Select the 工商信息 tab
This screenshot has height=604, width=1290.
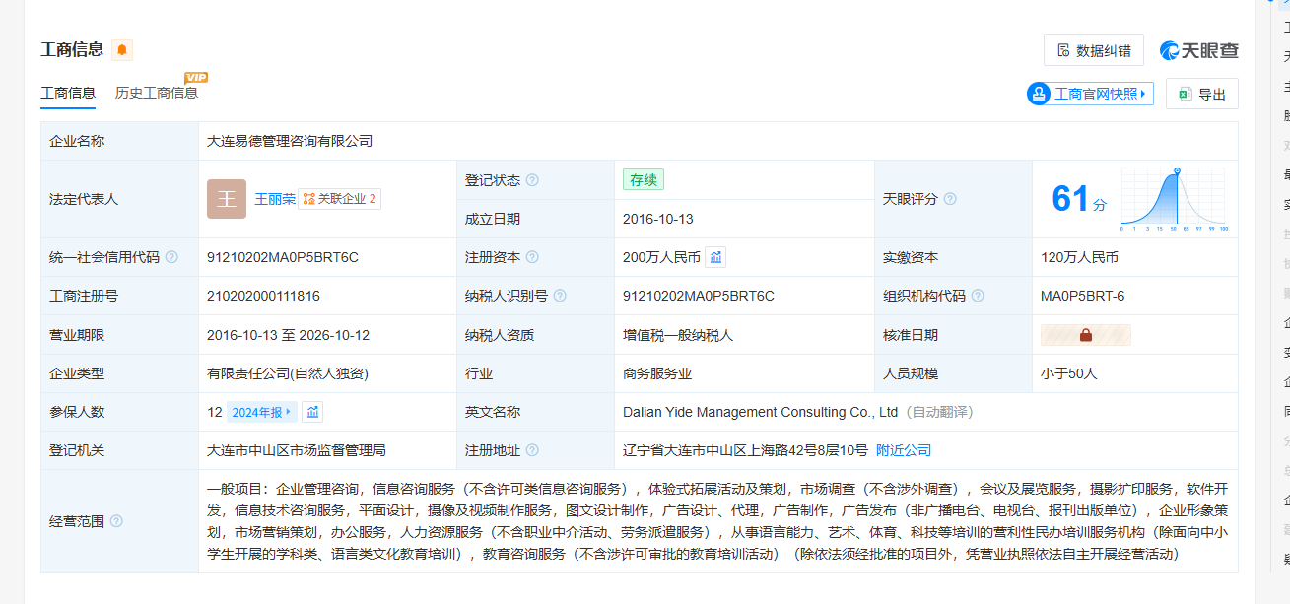point(68,93)
